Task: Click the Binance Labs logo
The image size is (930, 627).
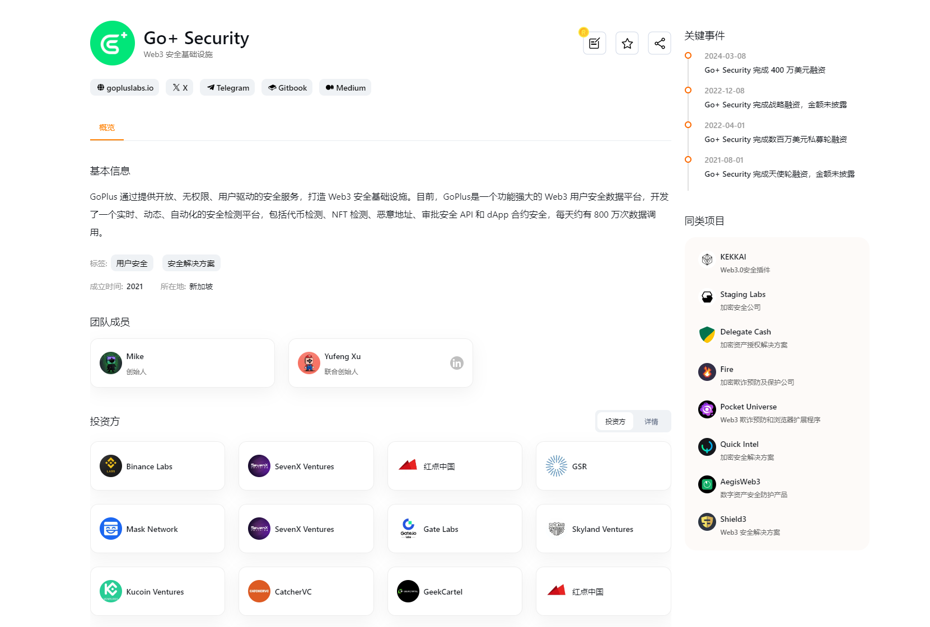Action: (111, 466)
